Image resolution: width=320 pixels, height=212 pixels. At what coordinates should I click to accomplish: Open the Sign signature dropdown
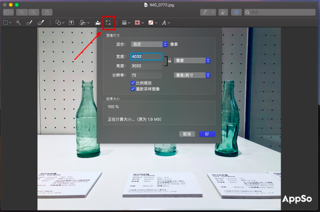point(84,22)
